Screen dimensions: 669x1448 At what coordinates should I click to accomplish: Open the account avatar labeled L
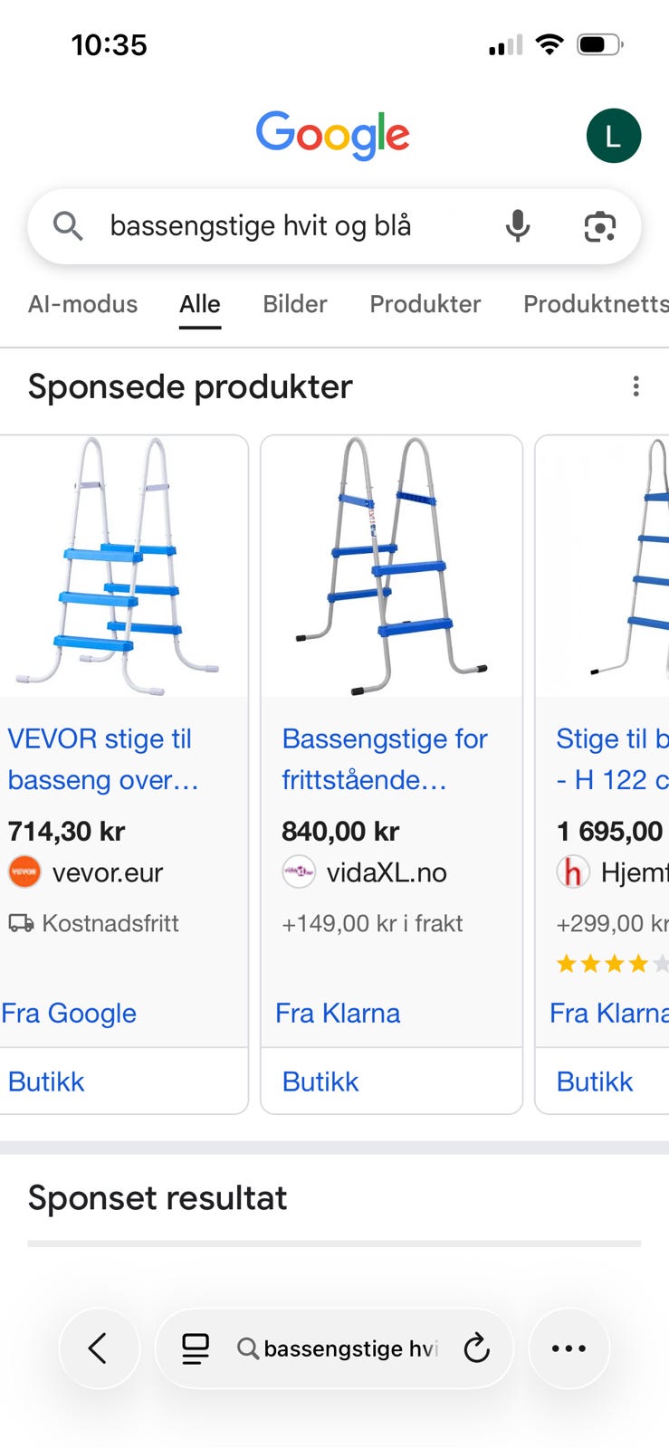point(613,137)
